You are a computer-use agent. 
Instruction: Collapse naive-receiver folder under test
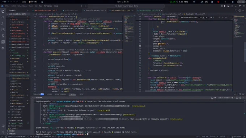click(x=18, y=72)
